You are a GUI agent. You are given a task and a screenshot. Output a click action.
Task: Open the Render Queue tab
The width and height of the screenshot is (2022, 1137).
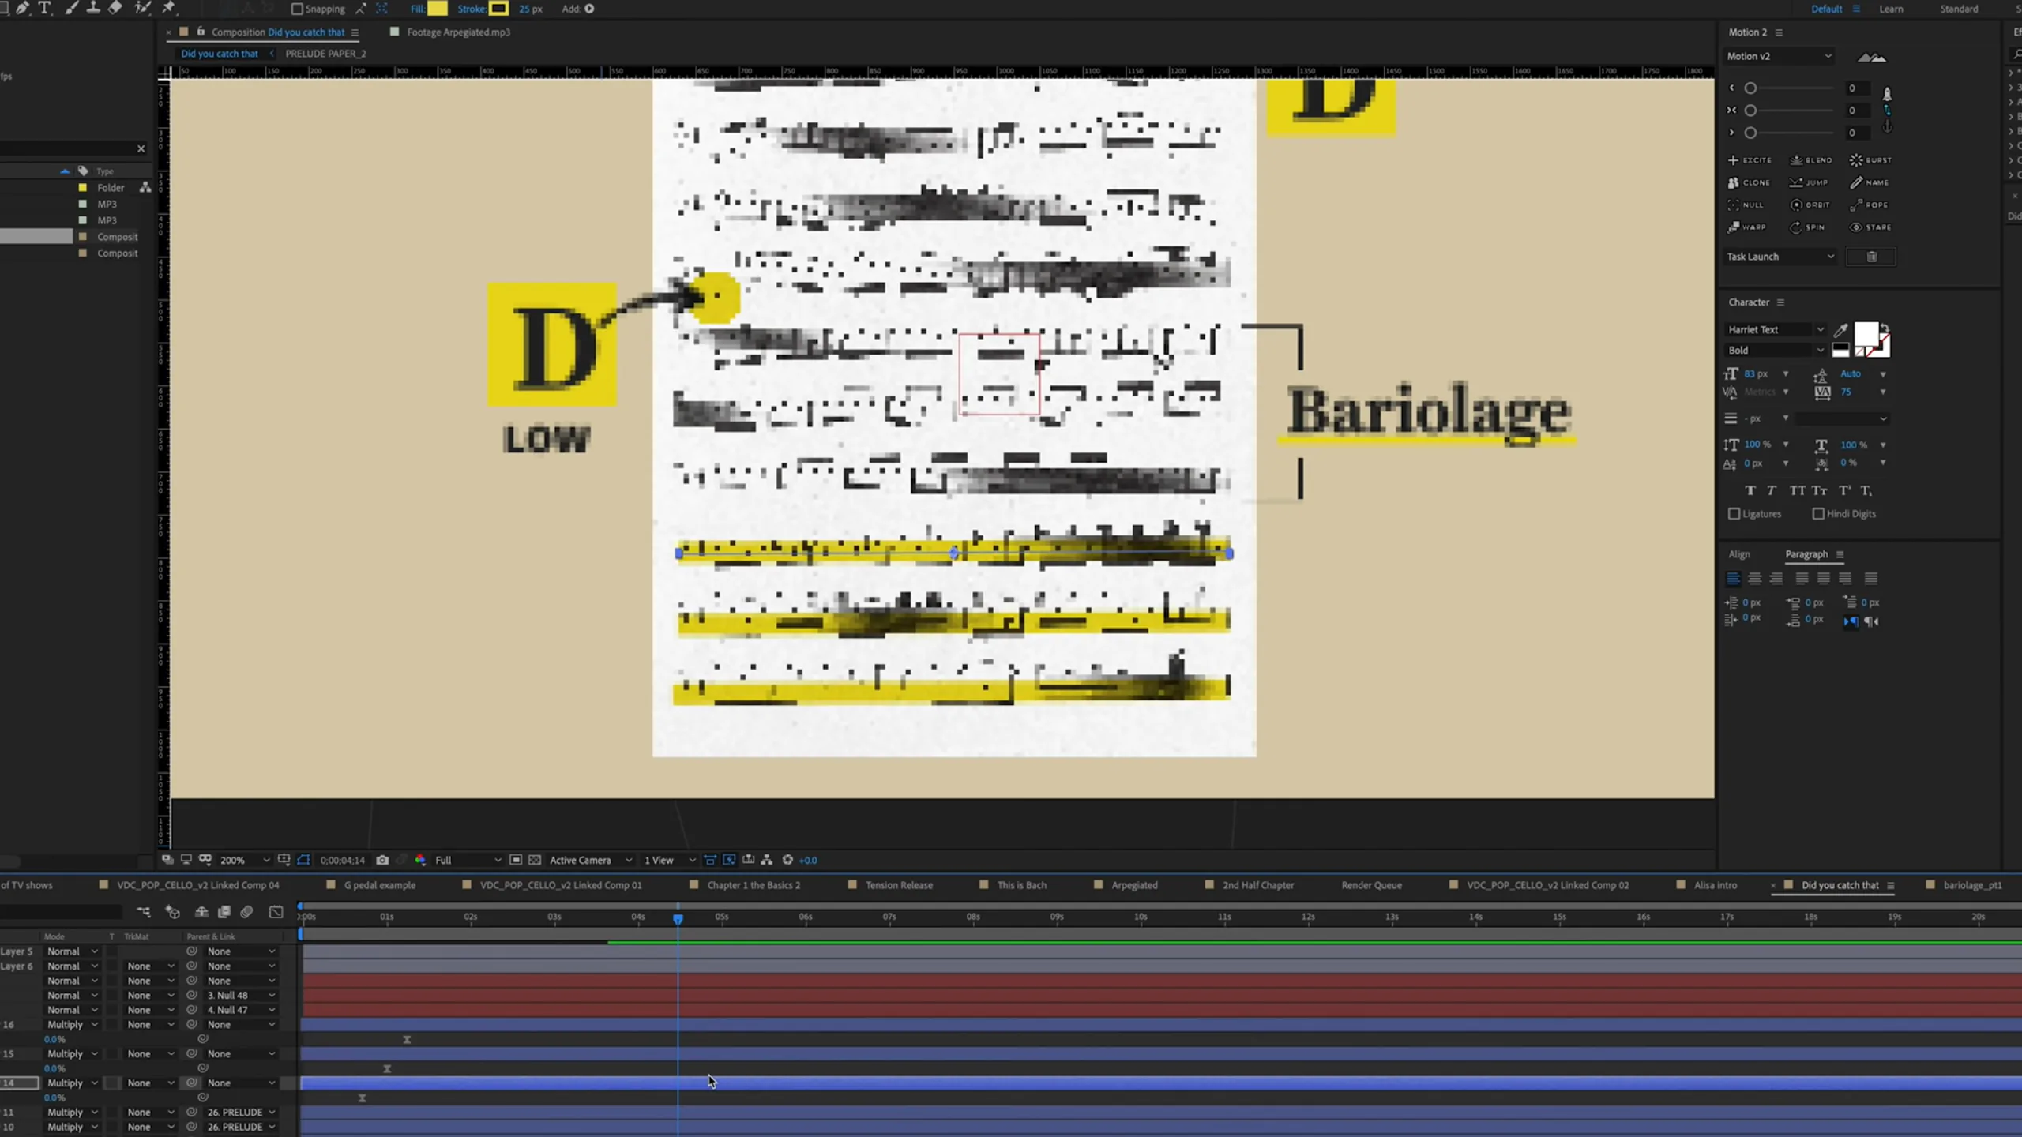[1371, 885]
